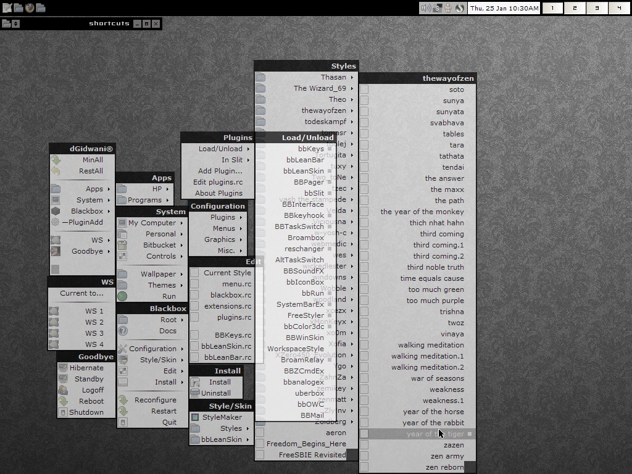
Task: Check the aeron box in Styles menu
Action: click(260, 433)
